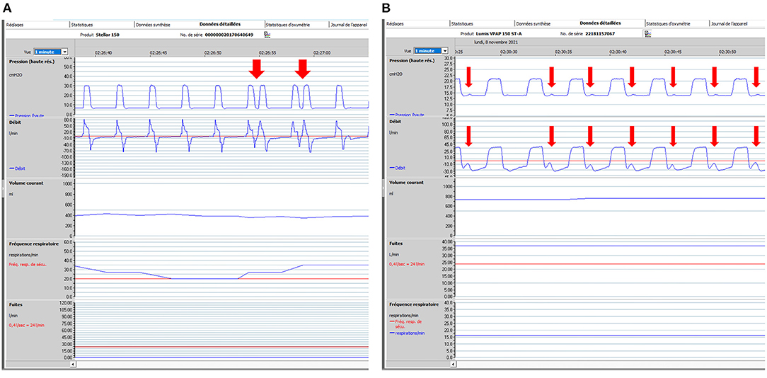
Task: Switch to Réglages tab in the Stellar 150 window
Action: point(14,24)
